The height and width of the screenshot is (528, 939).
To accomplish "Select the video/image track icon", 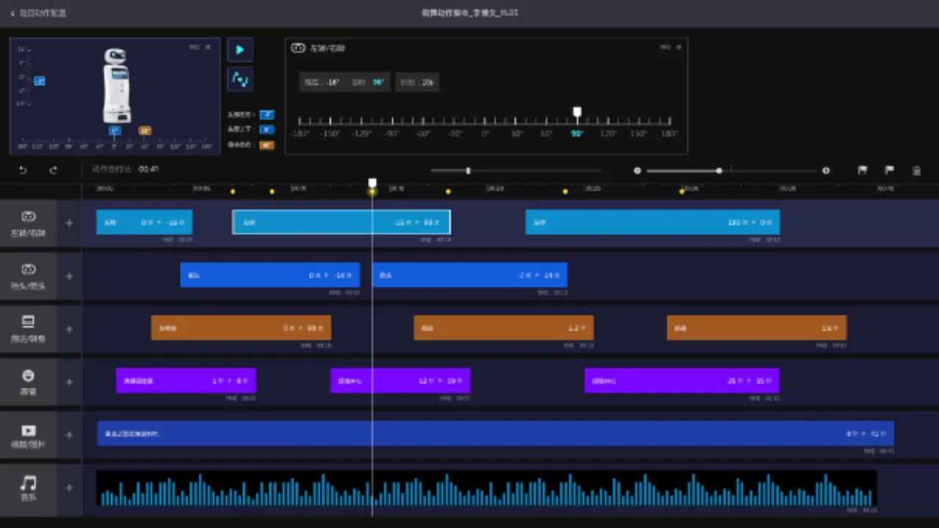I will 28,430.
